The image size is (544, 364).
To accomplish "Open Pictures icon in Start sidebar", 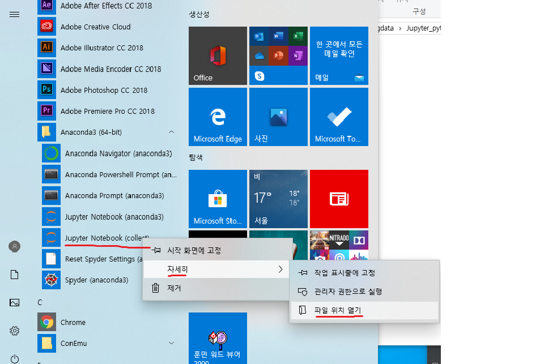I will point(14,303).
